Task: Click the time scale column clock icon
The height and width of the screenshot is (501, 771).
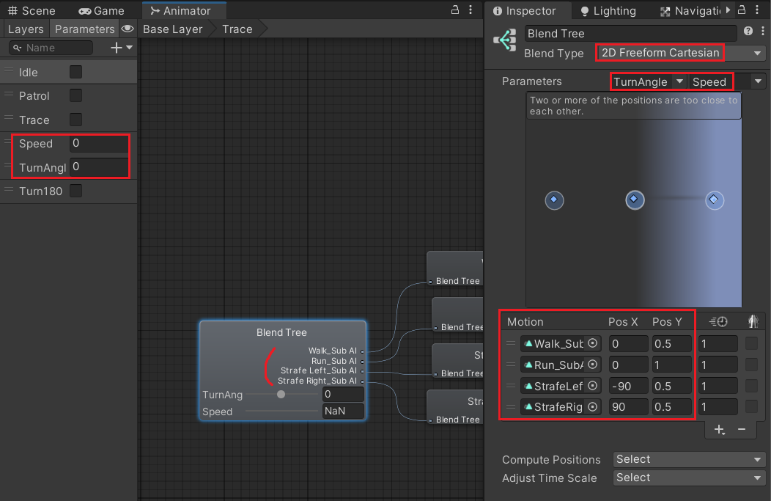Action: coord(718,322)
